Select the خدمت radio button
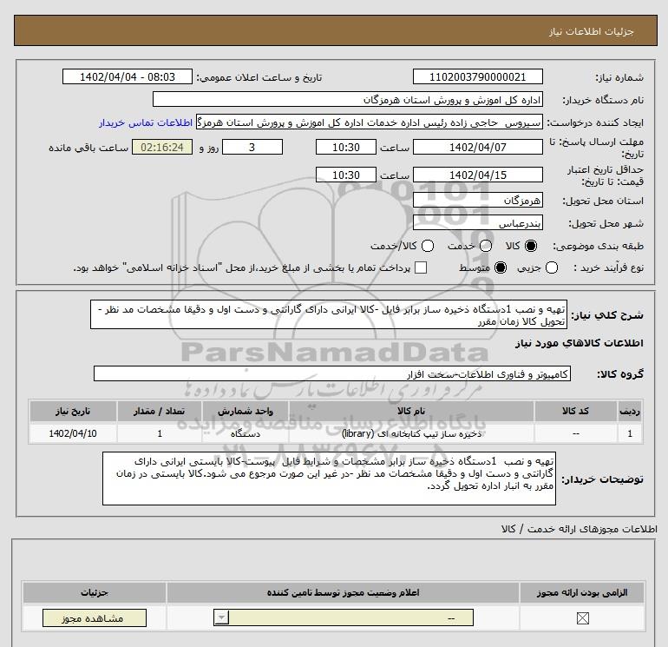 tap(486, 246)
